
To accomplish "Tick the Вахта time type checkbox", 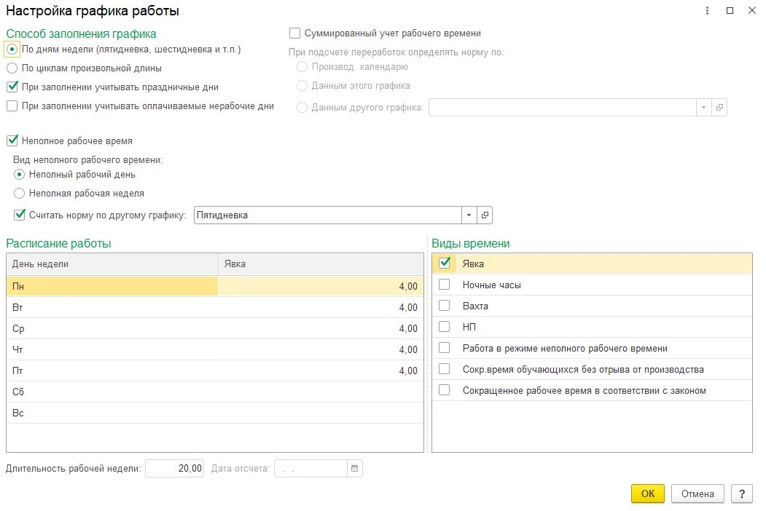I will click(x=445, y=306).
